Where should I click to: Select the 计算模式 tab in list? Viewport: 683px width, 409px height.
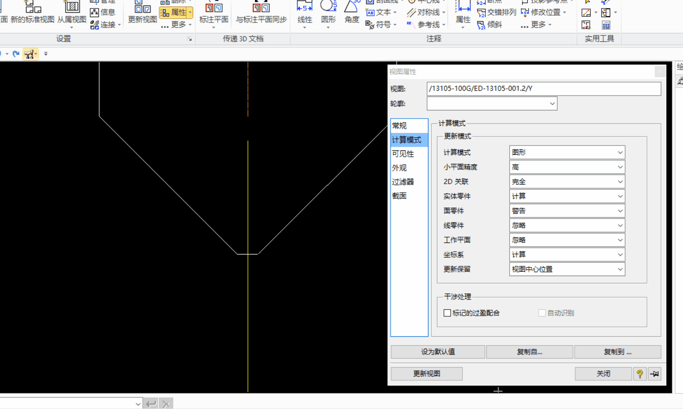coord(409,140)
